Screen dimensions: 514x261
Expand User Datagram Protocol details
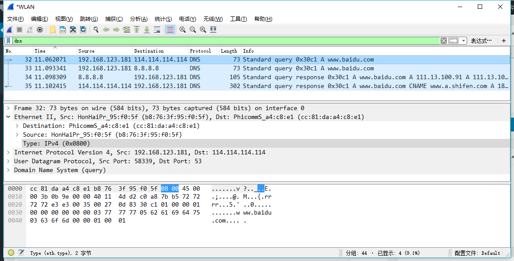8,161
